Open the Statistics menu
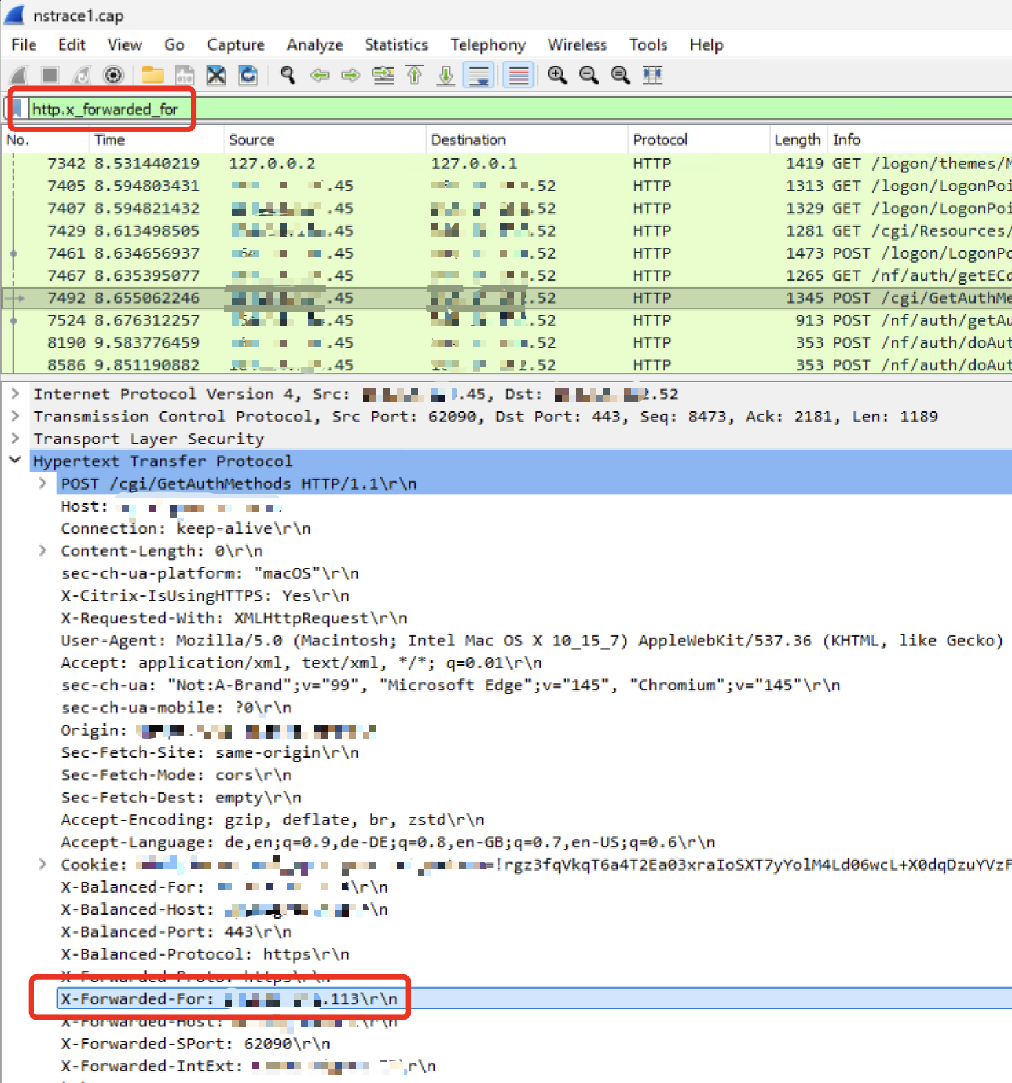 click(x=396, y=45)
